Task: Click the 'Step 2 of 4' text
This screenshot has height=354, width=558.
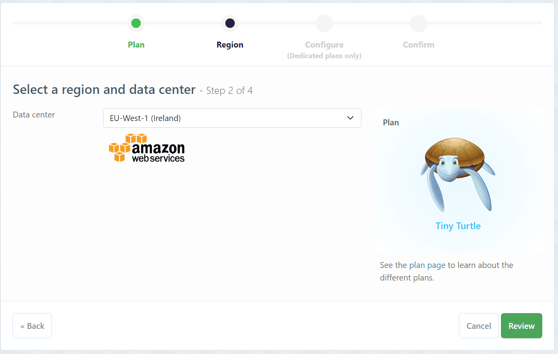Action: tap(229, 91)
